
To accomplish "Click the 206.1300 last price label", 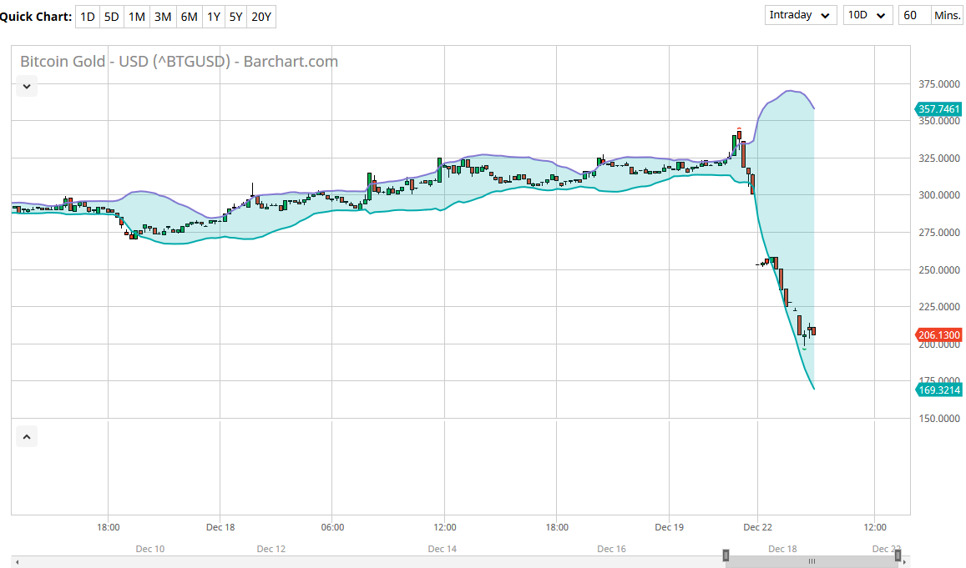I will (x=938, y=334).
